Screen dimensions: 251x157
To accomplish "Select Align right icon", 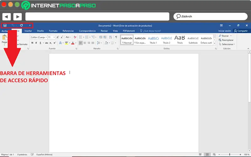I will click(x=89, y=43).
